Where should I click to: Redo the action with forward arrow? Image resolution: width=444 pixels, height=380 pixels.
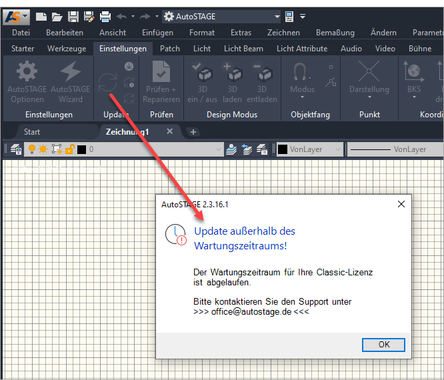point(145,17)
